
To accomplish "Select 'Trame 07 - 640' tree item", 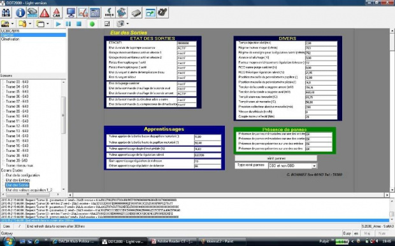I will pos(17,102).
